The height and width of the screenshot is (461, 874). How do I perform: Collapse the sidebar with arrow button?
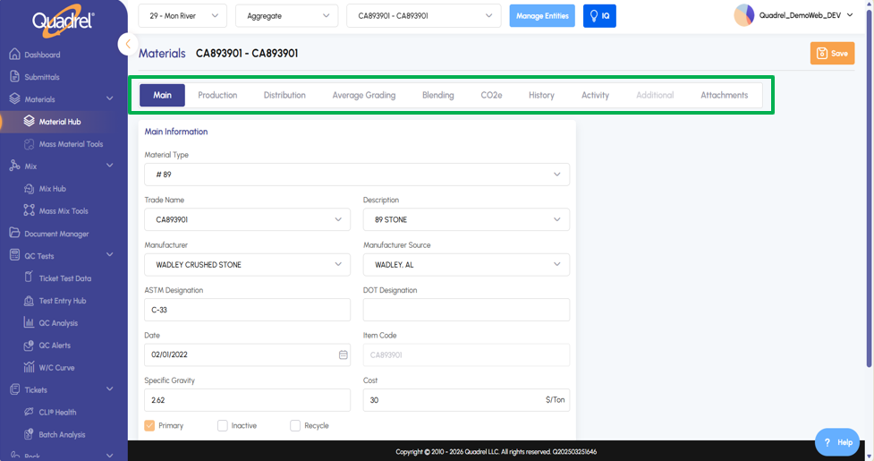click(128, 44)
